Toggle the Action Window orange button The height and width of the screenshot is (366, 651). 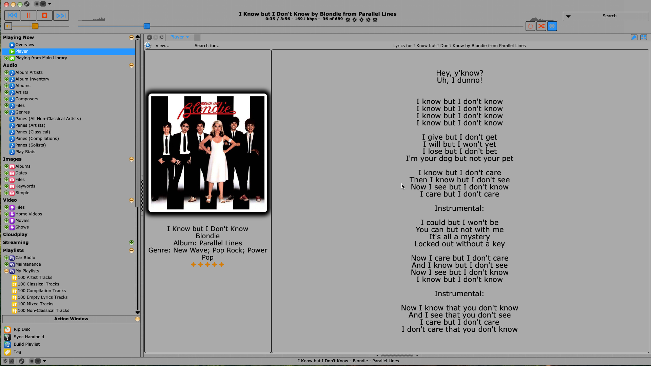click(137, 319)
